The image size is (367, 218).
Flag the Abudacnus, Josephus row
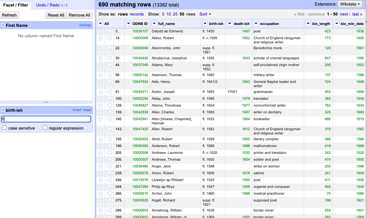tap(109, 58)
